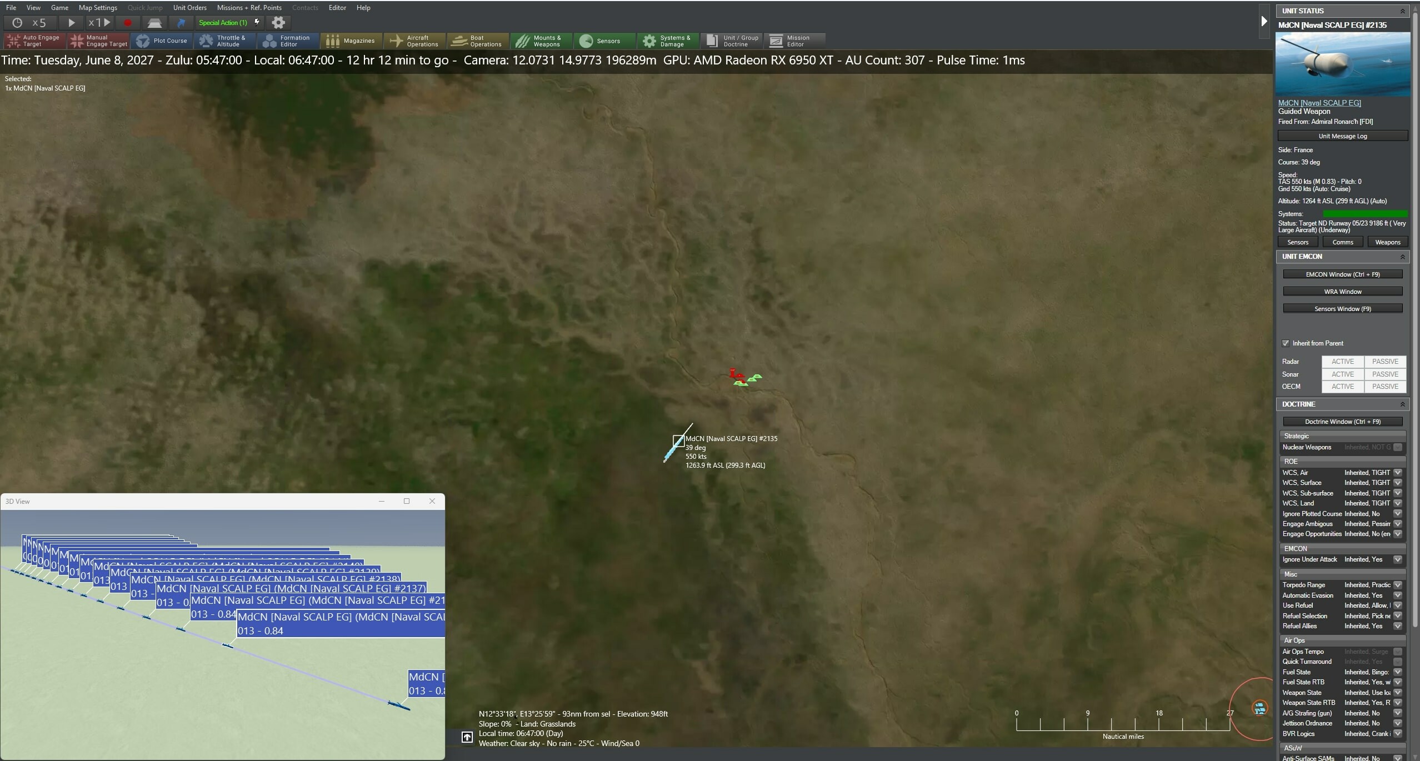
Task: Open the Systems & Damage panel
Action: 668,41
